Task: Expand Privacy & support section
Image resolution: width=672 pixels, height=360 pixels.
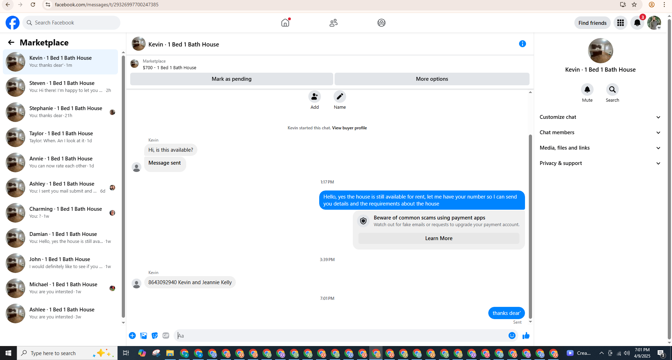Action: [600, 163]
